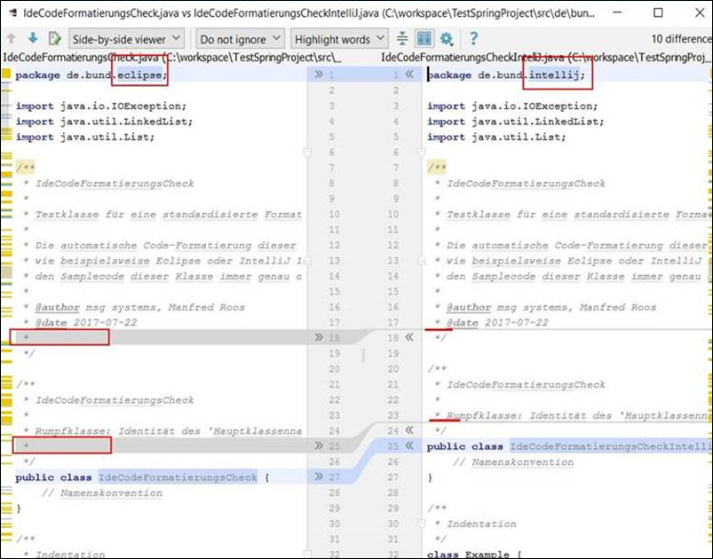Viewport: 713px width, 559px height.
Task: Apply the right line 24 change with the << arrow
Action: click(409, 430)
